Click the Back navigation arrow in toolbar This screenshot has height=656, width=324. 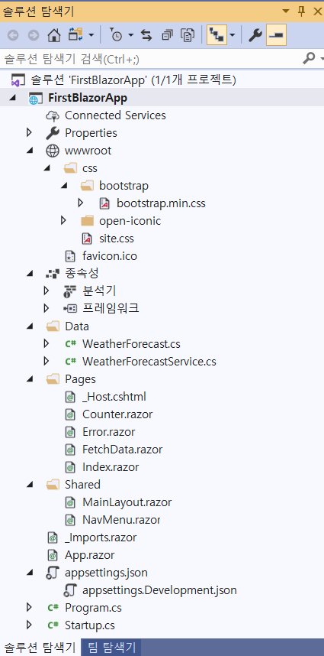pyautogui.click(x=13, y=36)
